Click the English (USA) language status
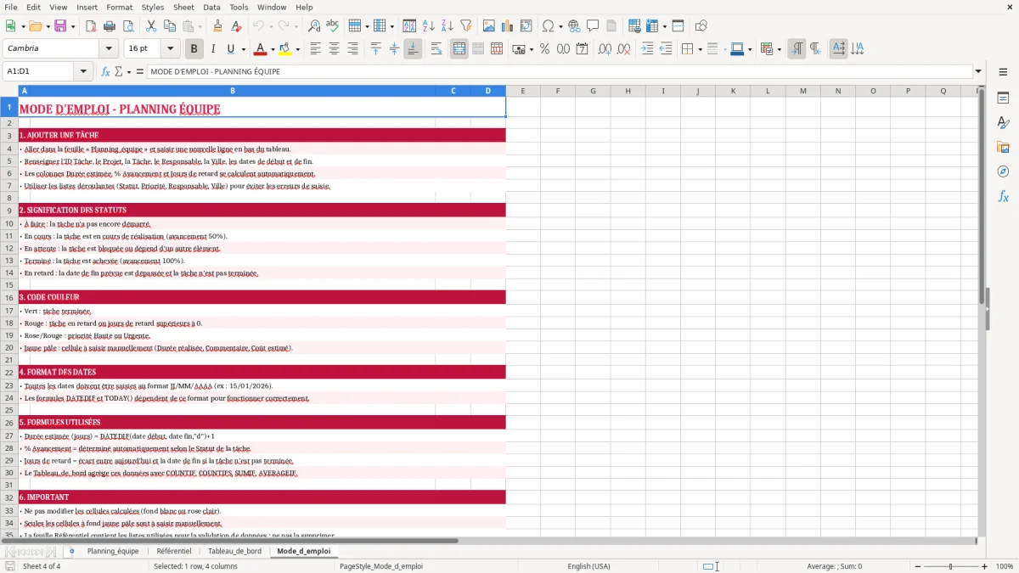Image resolution: width=1019 pixels, height=573 pixels. [588, 566]
